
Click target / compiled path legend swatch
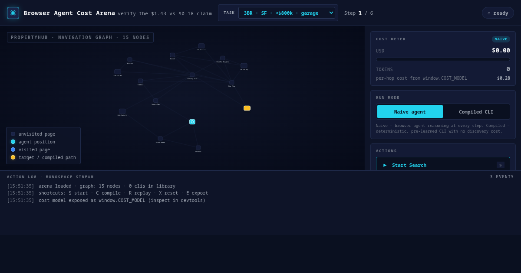[x=13, y=157]
